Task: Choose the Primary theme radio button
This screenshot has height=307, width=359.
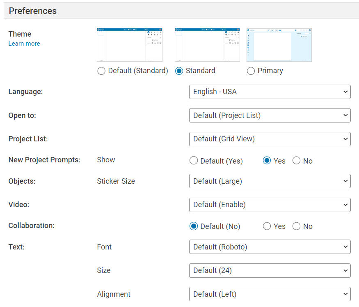Action: tap(251, 71)
